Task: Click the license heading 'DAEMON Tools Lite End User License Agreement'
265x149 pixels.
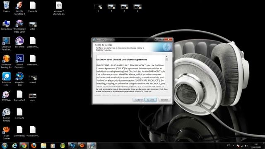Action: [x=121, y=60]
